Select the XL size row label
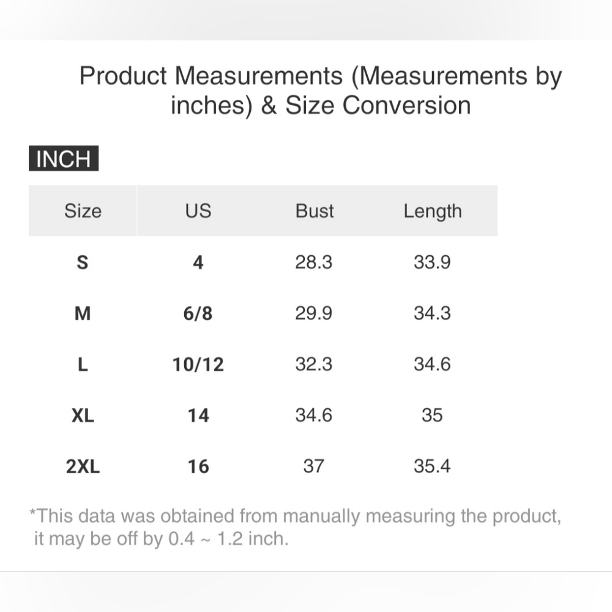This screenshot has height=612, width=612. click(83, 416)
